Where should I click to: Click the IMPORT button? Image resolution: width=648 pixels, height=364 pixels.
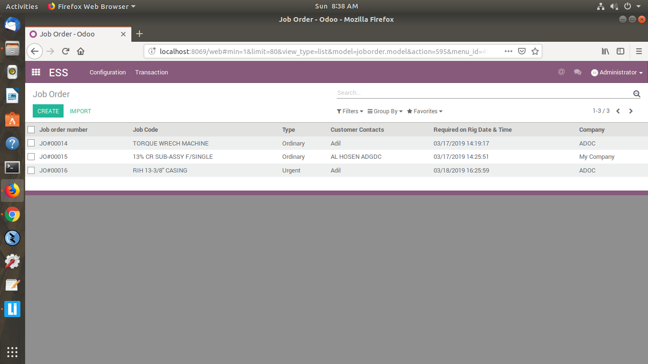[80, 110]
